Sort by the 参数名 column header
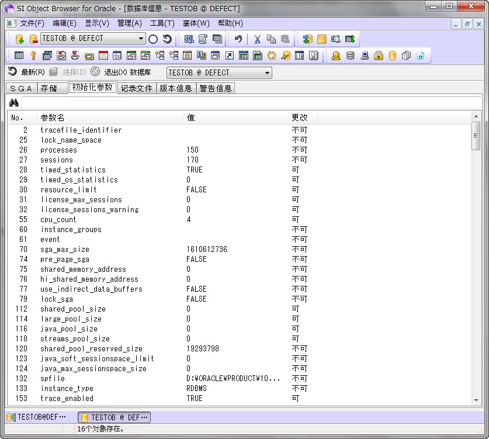The height and width of the screenshot is (439, 489). click(x=110, y=117)
